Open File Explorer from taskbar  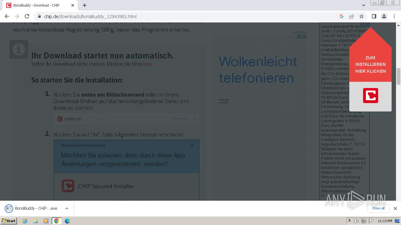tap(35, 221)
